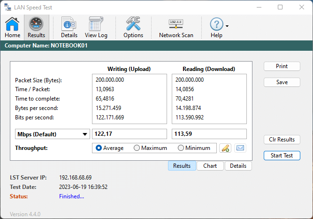The image size is (313, 219).
Task: Click the email envelope icon
Action: click(x=240, y=148)
